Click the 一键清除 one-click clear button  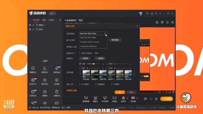pyautogui.click(x=100, y=59)
